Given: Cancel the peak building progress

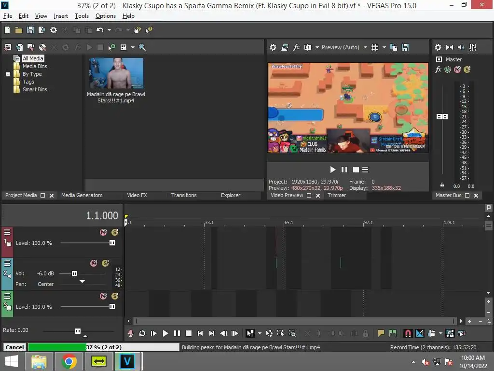Looking at the screenshot, I should (x=14, y=347).
